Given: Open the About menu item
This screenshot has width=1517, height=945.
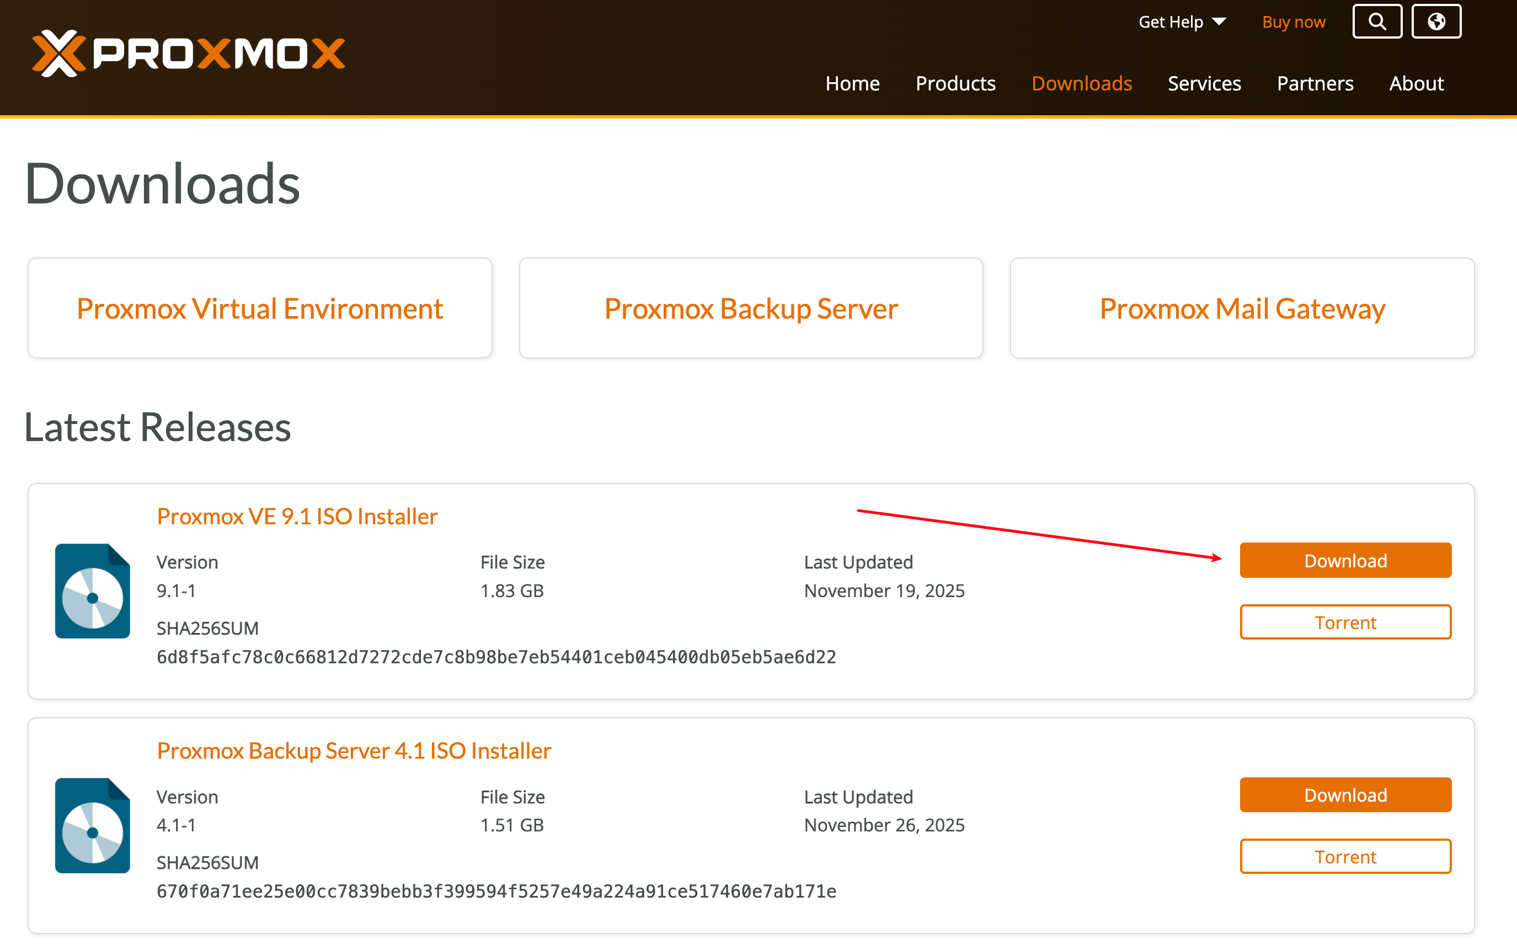Looking at the screenshot, I should point(1415,83).
